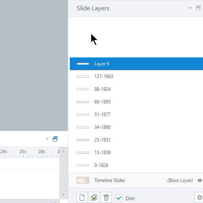Image resolution: width=203 pixels, height=203 pixels.
Task: Click the 24s mark on timeline ruler
Action: pos(4,151)
